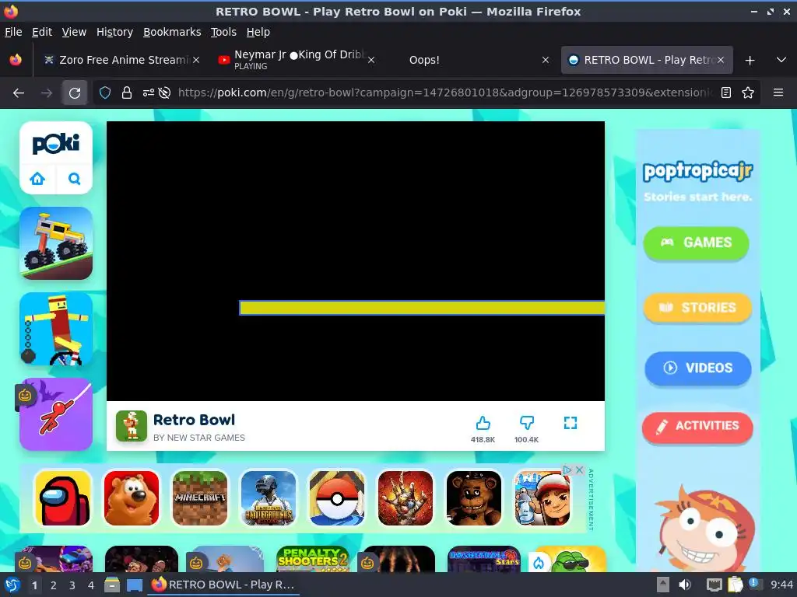Open the File menu
Image resolution: width=797 pixels, height=597 pixels.
pos(13,32)
